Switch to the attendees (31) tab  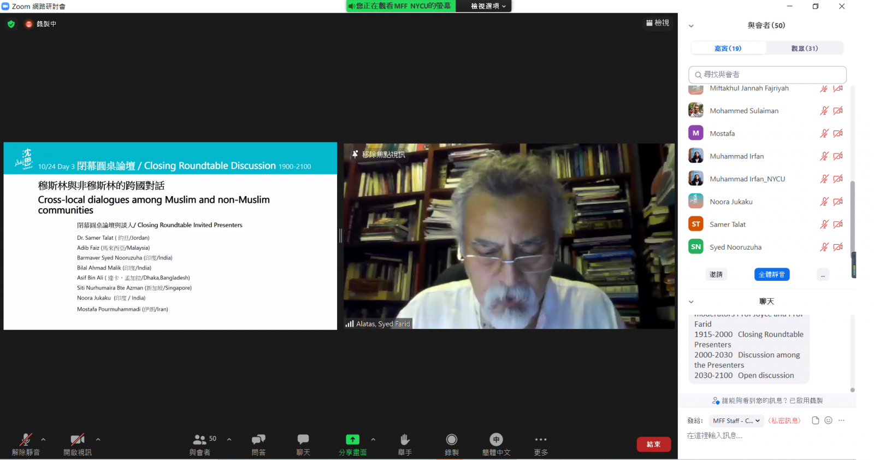(x=804, y=49)
